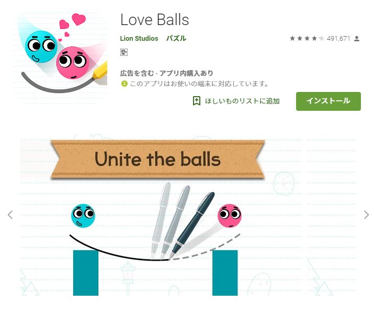Click the pink ball in the screenshot
374x314 pixels.
[x=230, y=216]
